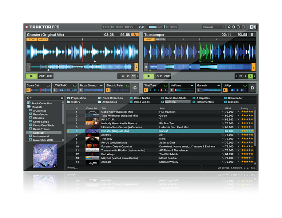This screenshot has width=282, height=218.
Task: Toggle SYNC on Deck A
Action: (32, 39)
